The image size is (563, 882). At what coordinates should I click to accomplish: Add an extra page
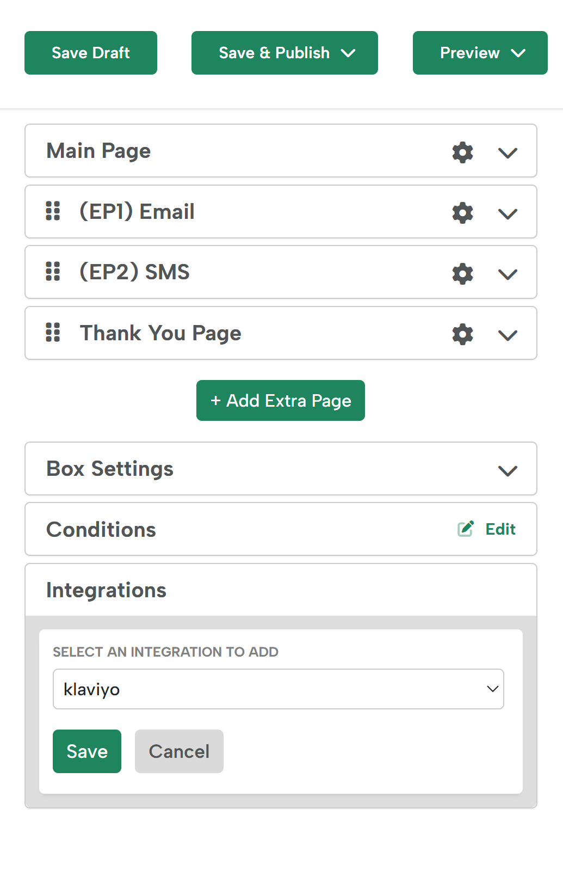[x=281, y=401]
